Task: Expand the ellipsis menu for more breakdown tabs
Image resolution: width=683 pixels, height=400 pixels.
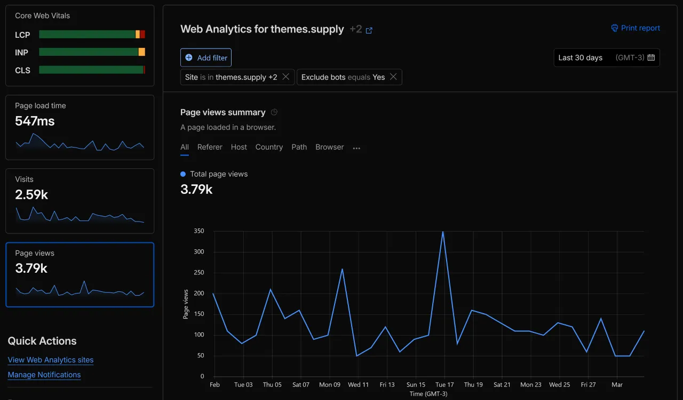Action: click(356, 148)
